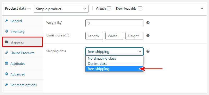
Task: Click the Attributes panel icon
Action: coord(7,63)
